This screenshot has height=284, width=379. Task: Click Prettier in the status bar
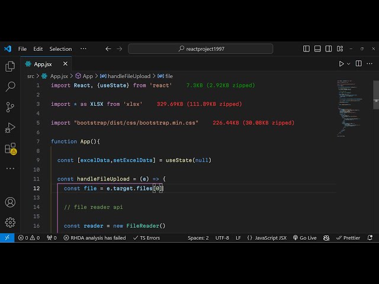point(348,238)
